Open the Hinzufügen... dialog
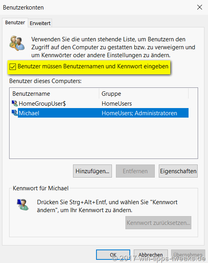The image size is (208, 263). click(x=92, y=171)
